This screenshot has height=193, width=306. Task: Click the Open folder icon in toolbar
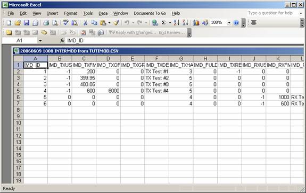[x=18, y=23]
